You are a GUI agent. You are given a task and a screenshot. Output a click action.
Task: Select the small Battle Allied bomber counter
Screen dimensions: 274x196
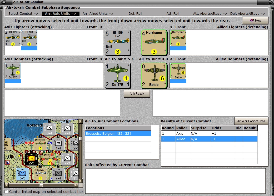pyautogui.click(x=178, y=71)
